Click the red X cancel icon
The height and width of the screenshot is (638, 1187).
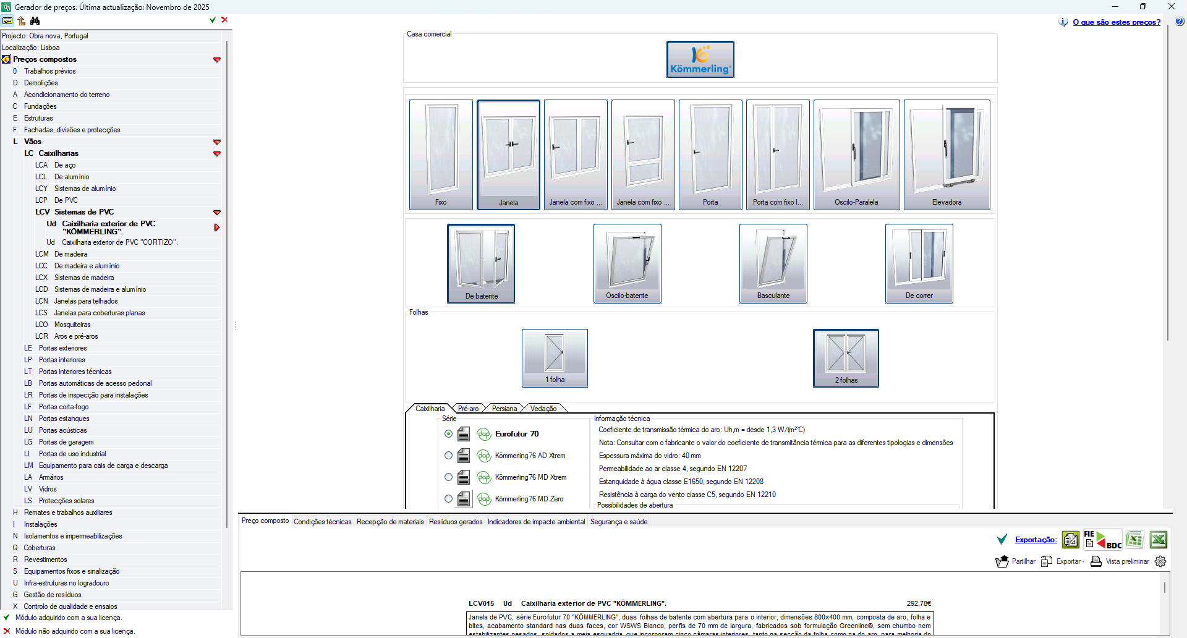point(224,20)
